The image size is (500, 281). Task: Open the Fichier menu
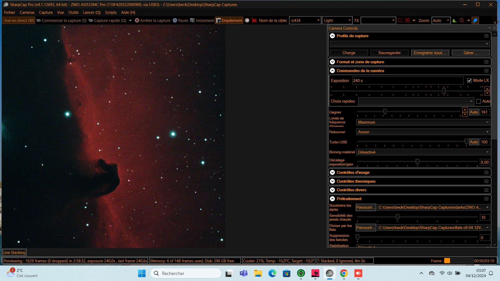click(10, 12)
